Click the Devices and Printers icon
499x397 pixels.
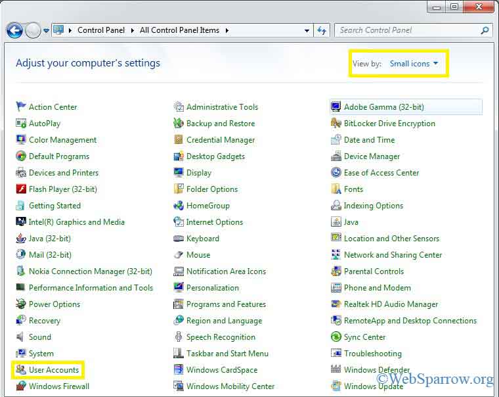tap(21, 173)
